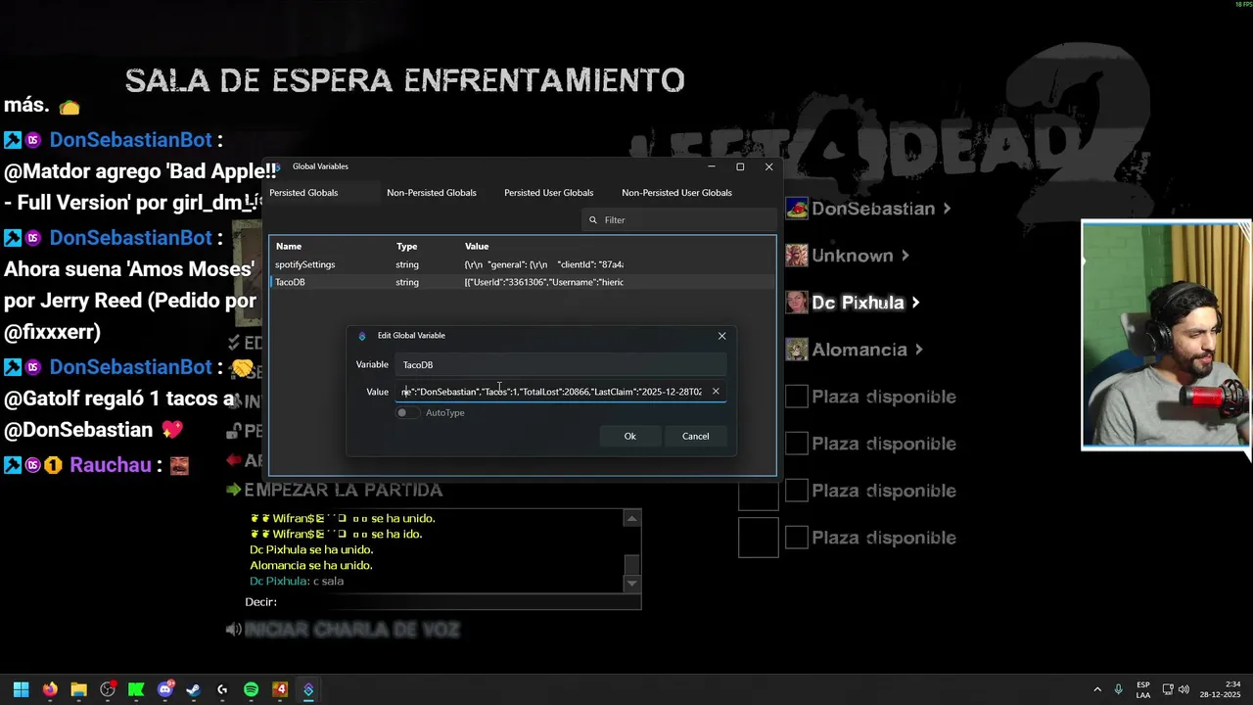The width and height of the screenshot is (1253, 705).
Task: Show hidden icons in the system tray
Action: [1097, 689]
